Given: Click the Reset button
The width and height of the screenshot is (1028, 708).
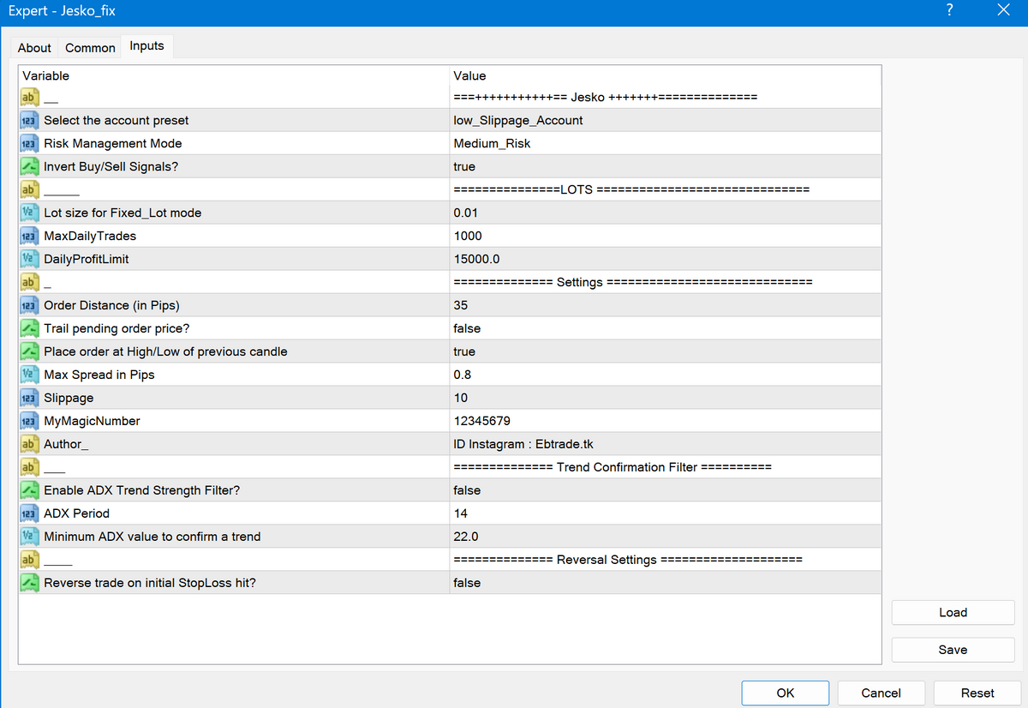Looking at the screenshot, I should click(x=977, y=693).
